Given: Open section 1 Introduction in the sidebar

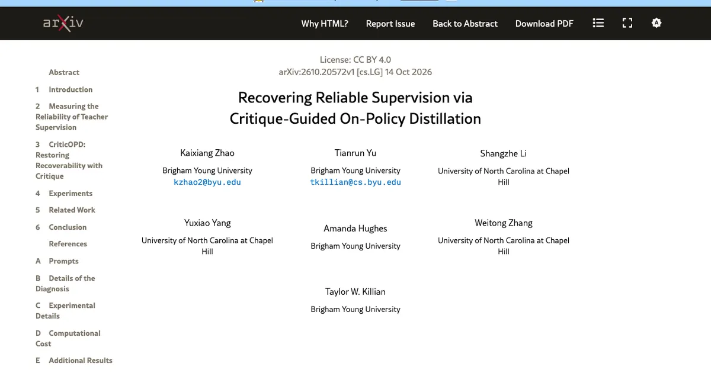Looking at the screenshot, I should pos(64,89).
